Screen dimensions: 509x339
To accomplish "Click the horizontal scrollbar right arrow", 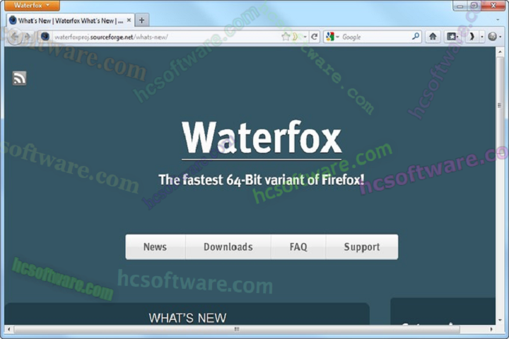I will pyautogui.click(x=491, y=329).
